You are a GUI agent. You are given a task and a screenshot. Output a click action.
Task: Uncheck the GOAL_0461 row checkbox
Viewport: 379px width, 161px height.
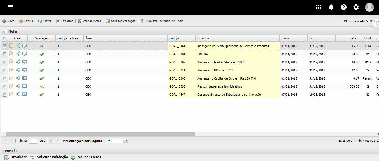(4, 46)
